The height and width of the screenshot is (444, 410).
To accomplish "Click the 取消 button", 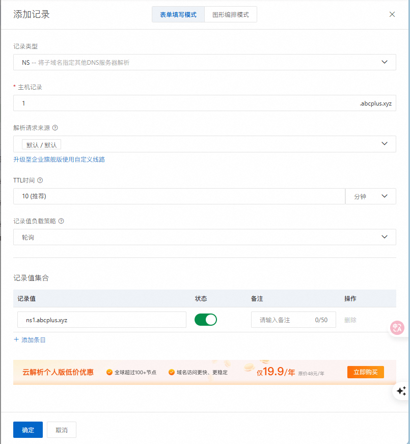I will pos(62,430).
